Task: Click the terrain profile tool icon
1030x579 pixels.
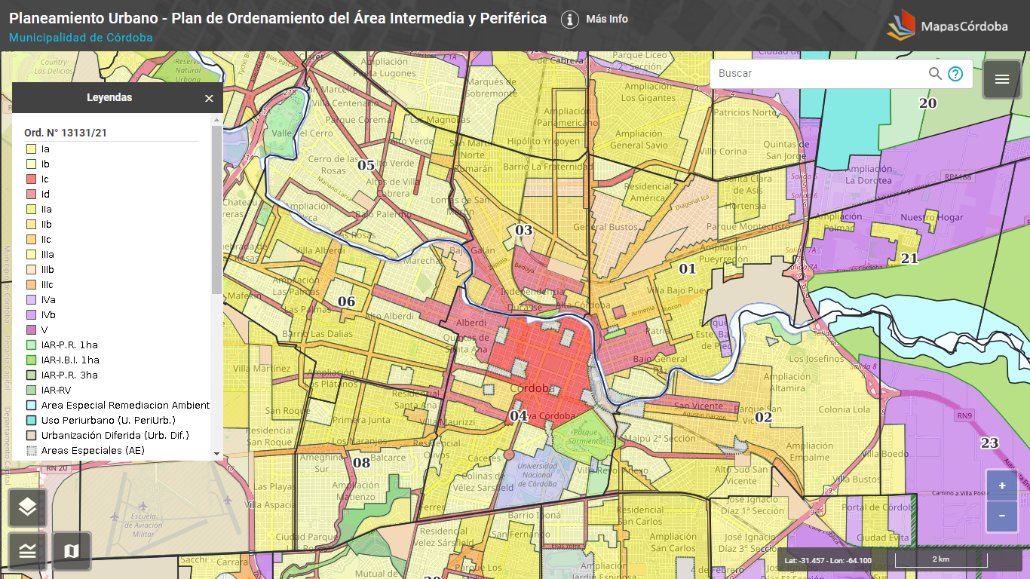Action: [26, 550]
